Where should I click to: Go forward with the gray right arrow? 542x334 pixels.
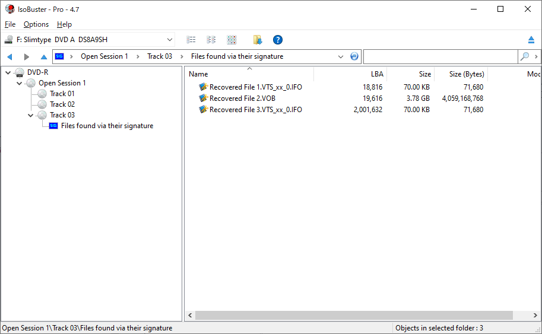pos(26,56)
